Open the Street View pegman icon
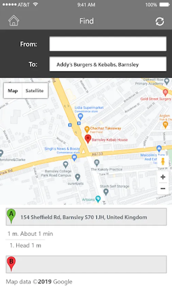Viewport: 172px width, 306px height. click(x=162, y=161)
